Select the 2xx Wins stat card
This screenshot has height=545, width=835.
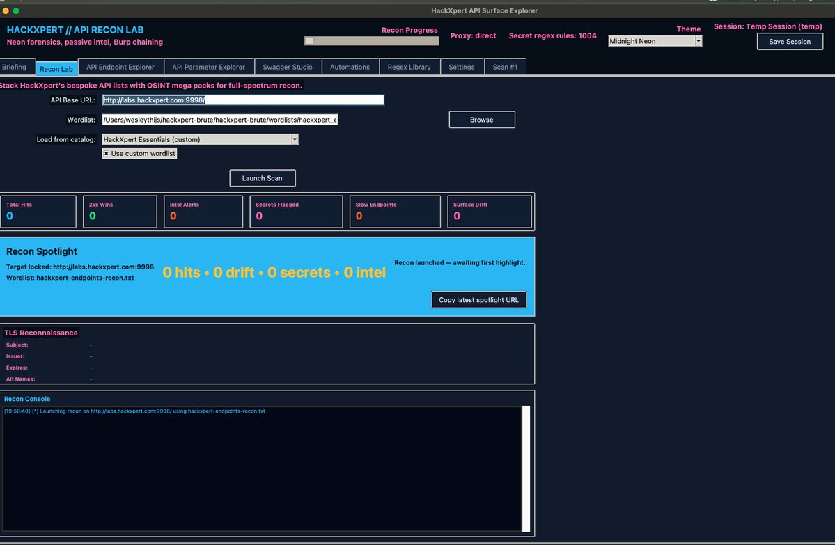point(120,212)
